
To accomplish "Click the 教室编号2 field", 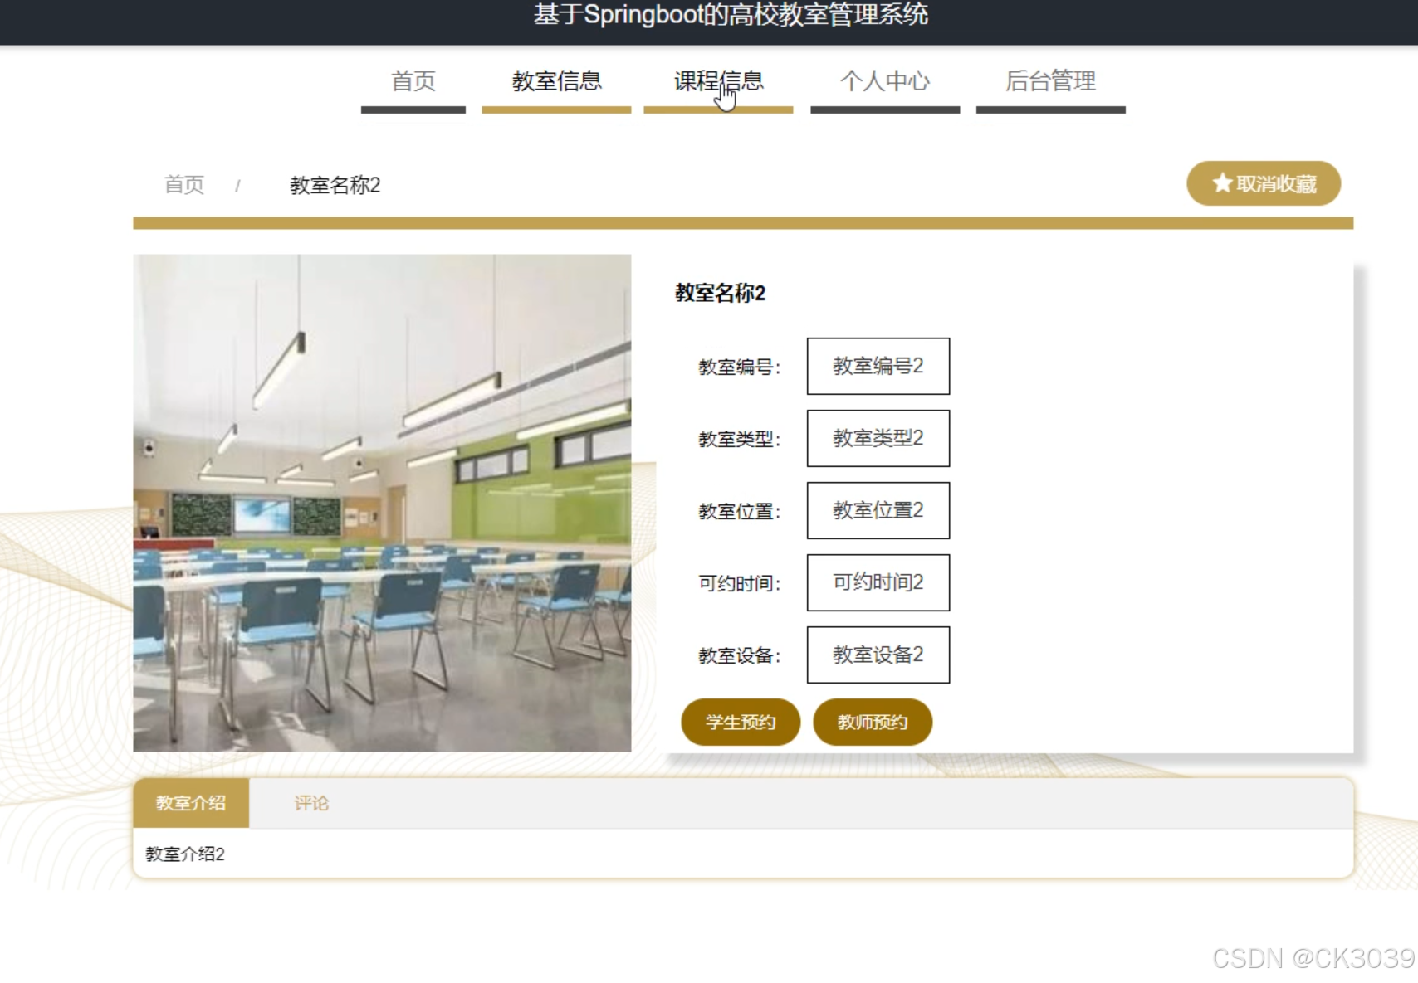I will pos(877,365).
